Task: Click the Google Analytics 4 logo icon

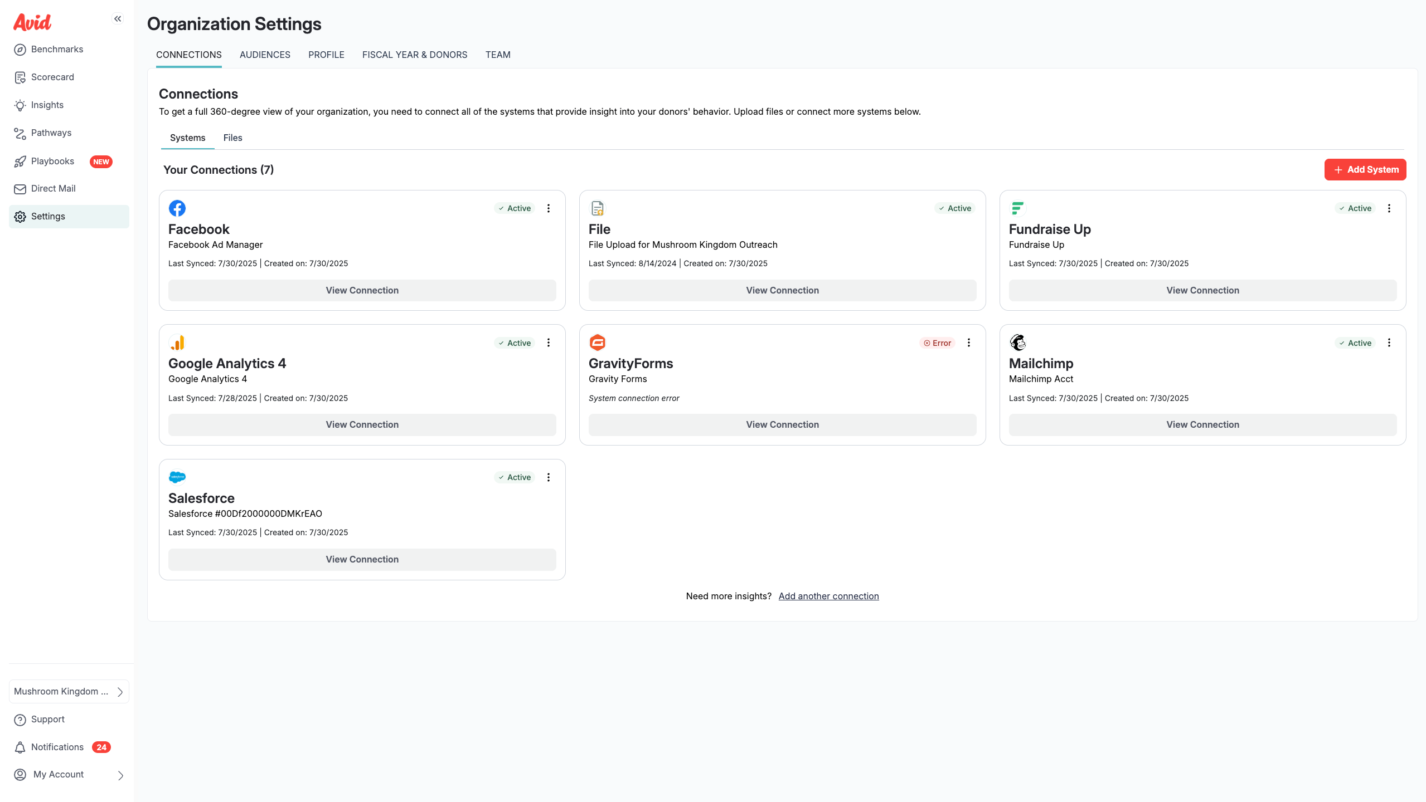Action: click(177, 343)
